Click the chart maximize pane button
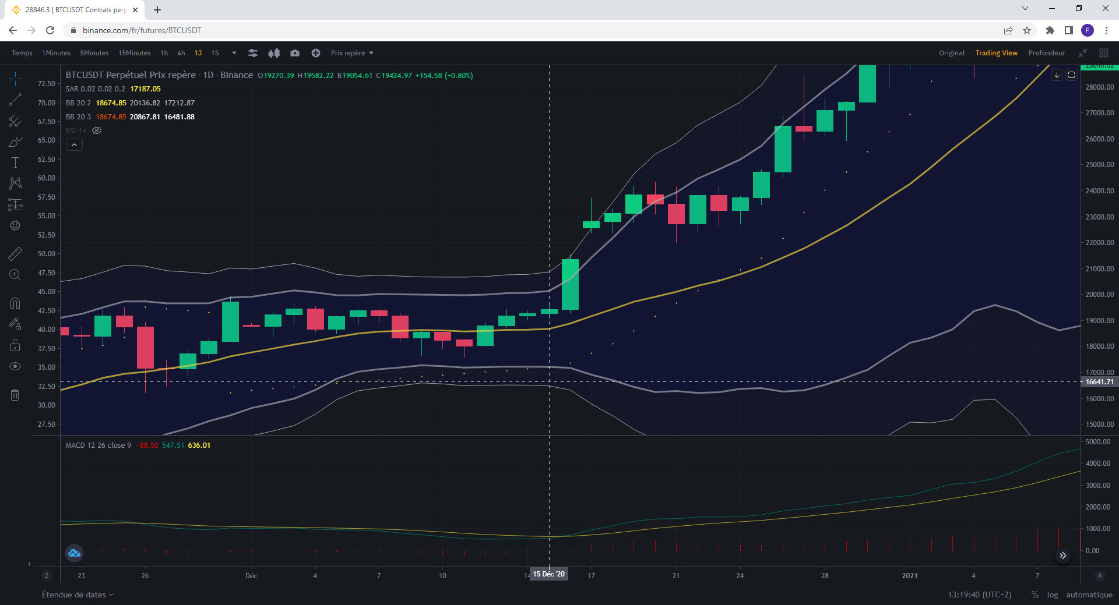 pos(1071,75)
